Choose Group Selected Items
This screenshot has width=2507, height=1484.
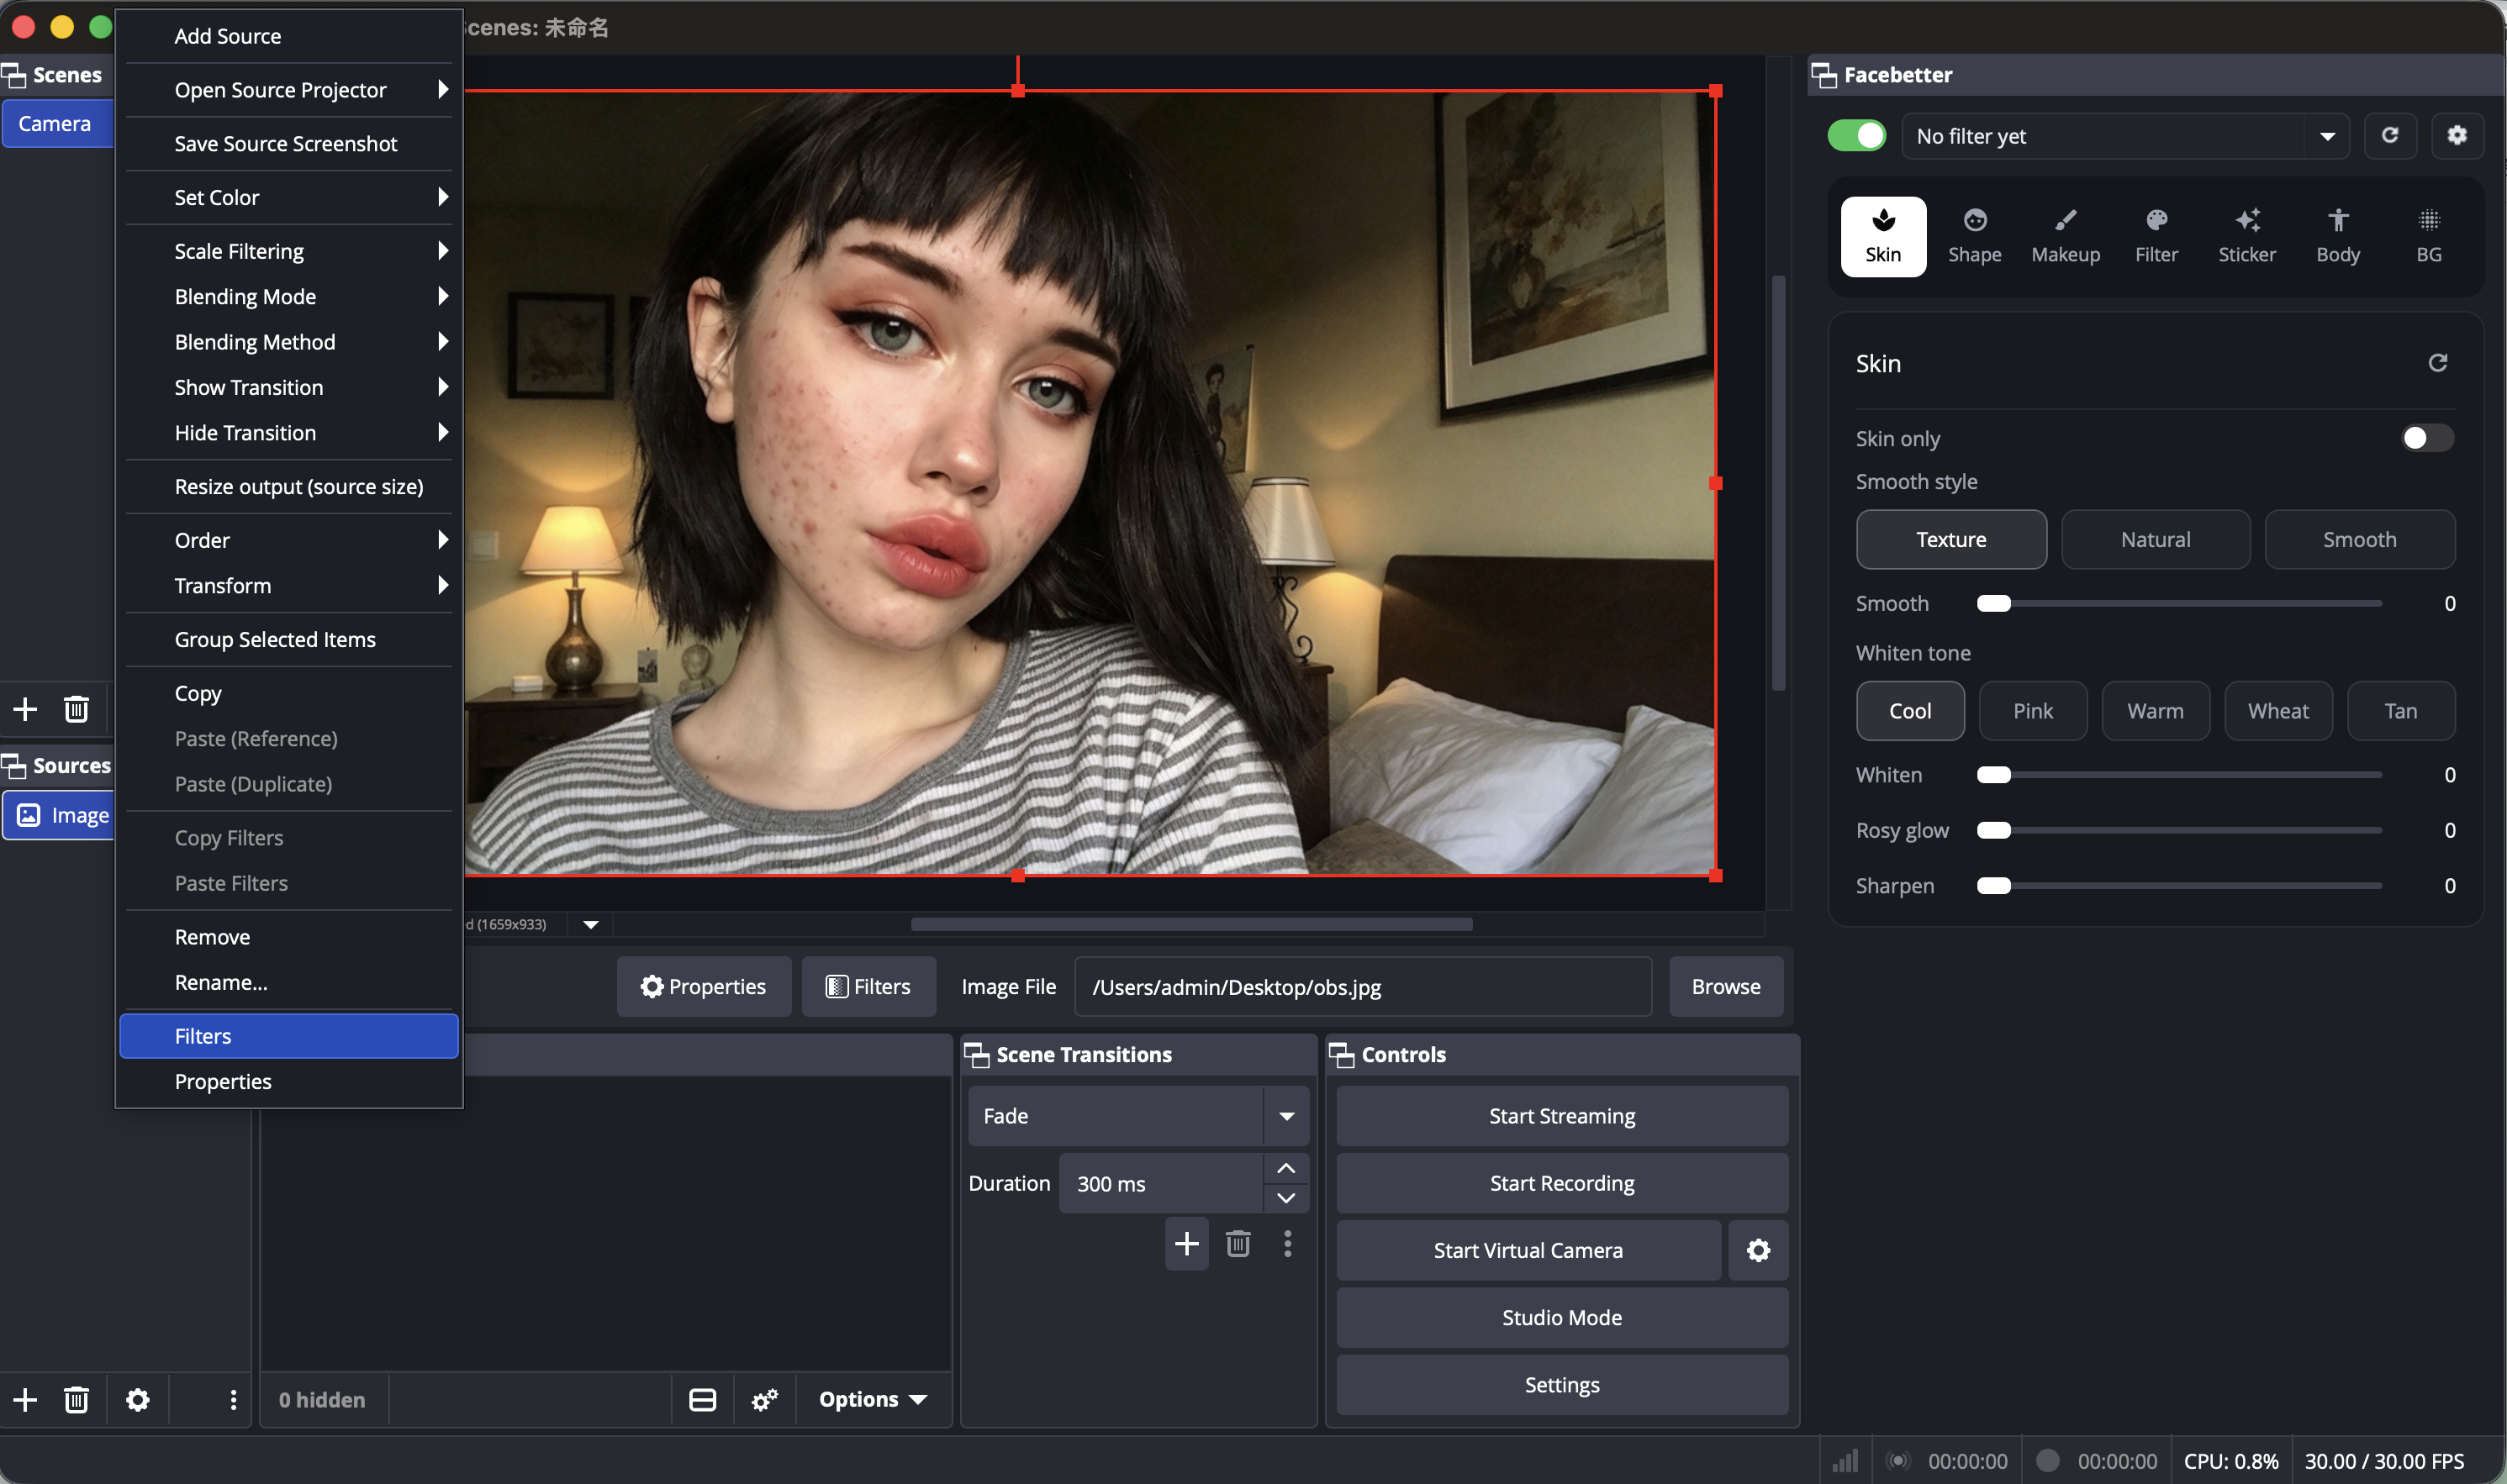tap(289, 639)
